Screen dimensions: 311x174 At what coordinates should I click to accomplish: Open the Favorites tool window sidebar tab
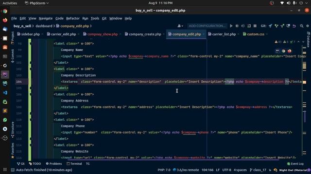[x=13, y=151]
